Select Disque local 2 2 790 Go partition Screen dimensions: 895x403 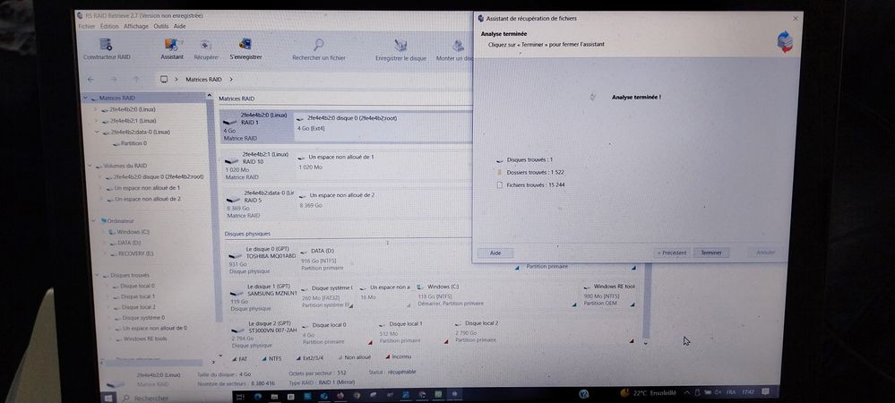pos(544,331)
